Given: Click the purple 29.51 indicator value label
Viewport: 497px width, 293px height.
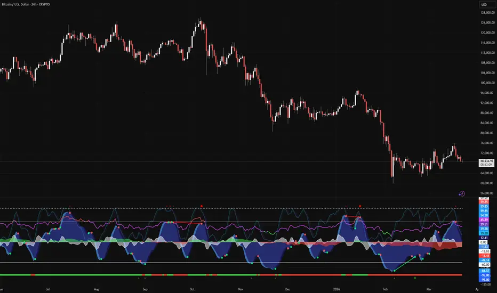Looking at the screenshot, I should (x=484, y=224).
